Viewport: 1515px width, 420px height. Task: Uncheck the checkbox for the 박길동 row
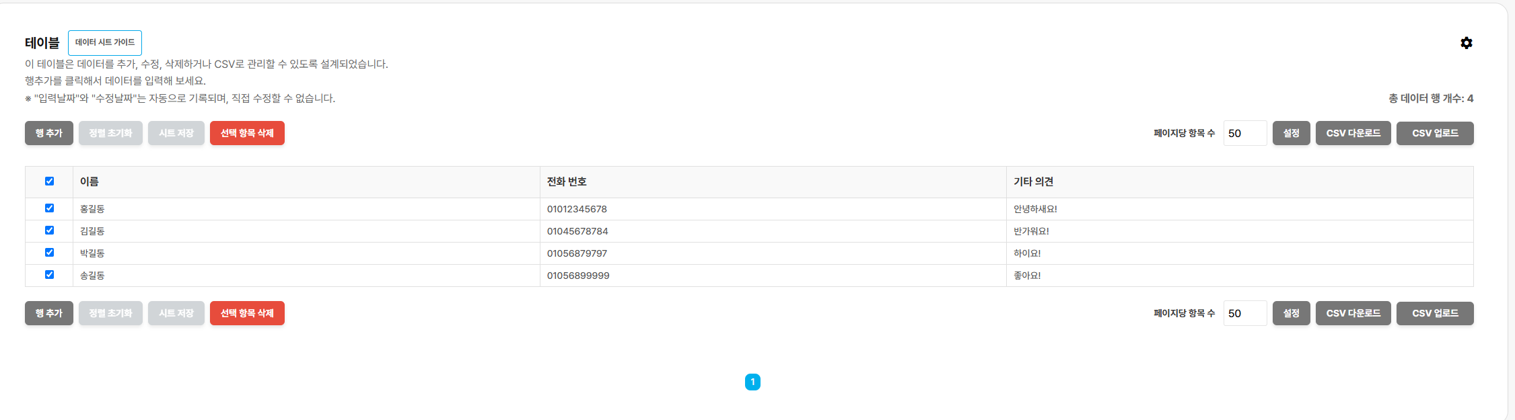click(49, 253)
